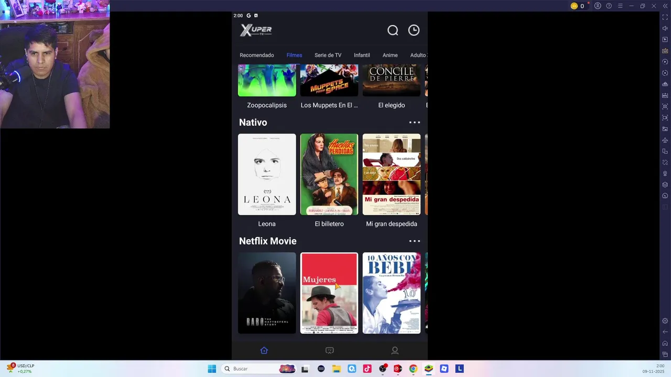
Task: Open the Infantil tab
Action: pyautogui.click(x=362, y=55)
